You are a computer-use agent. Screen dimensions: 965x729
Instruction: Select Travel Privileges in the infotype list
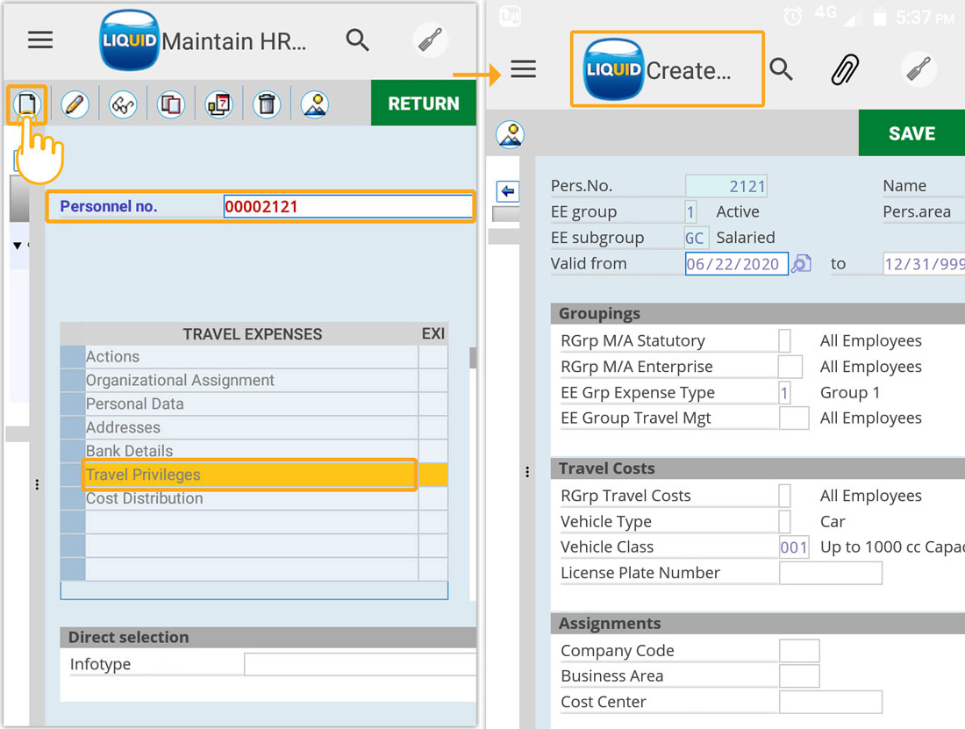(249, 475)
